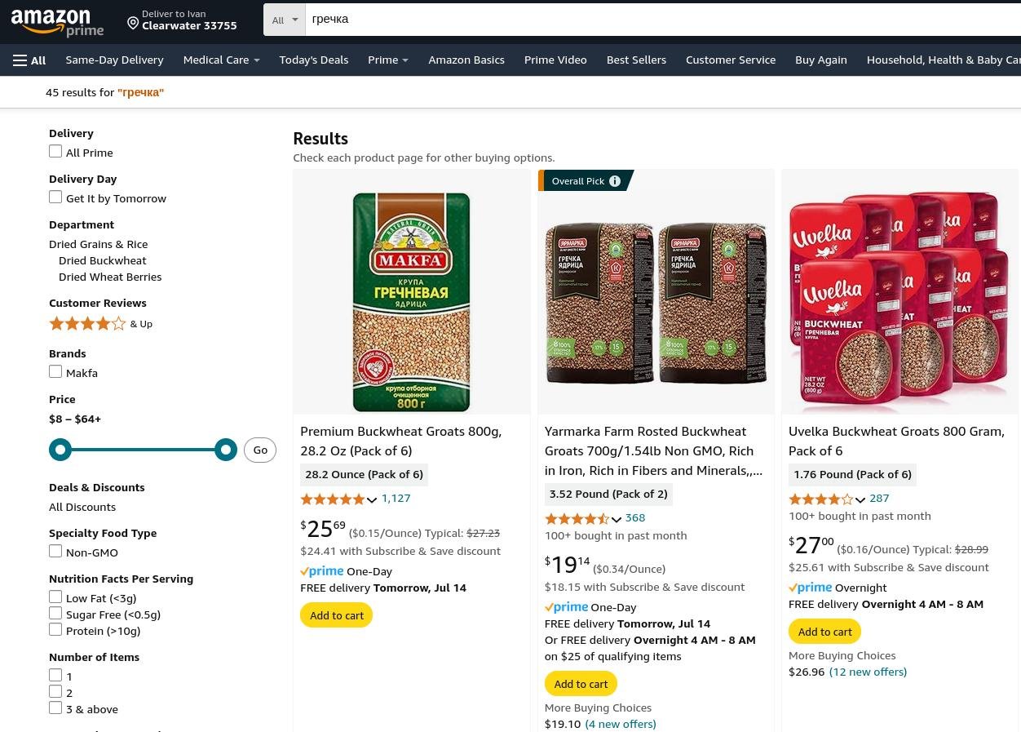Click the delivery location pin icon
This screenshot has height=732, width=1021.
[133, 23]
